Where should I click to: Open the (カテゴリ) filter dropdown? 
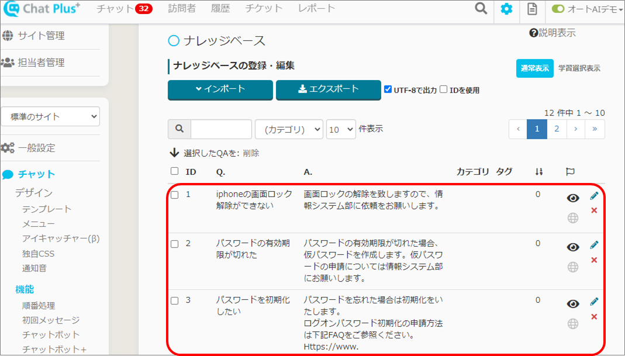pos(289,129)
